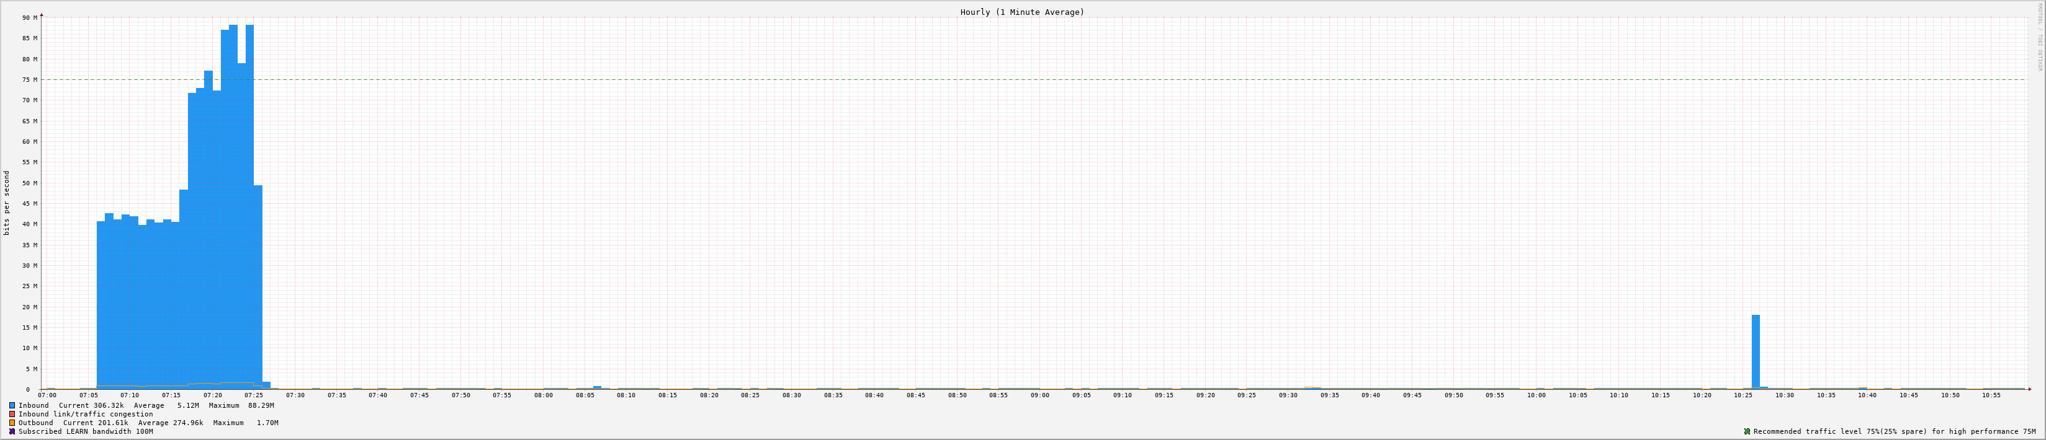Click the 10:25 time axis label
Viewport: 2046px width, 440px height.
click(1743, 395)
